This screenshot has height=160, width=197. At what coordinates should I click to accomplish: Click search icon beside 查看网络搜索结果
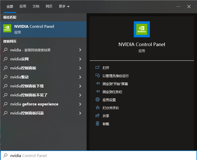pos(6,50)
